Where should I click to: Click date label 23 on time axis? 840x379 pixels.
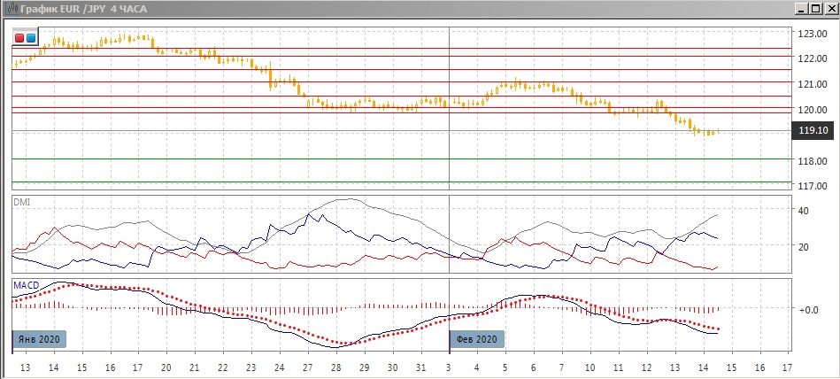(x=250, y=367)
